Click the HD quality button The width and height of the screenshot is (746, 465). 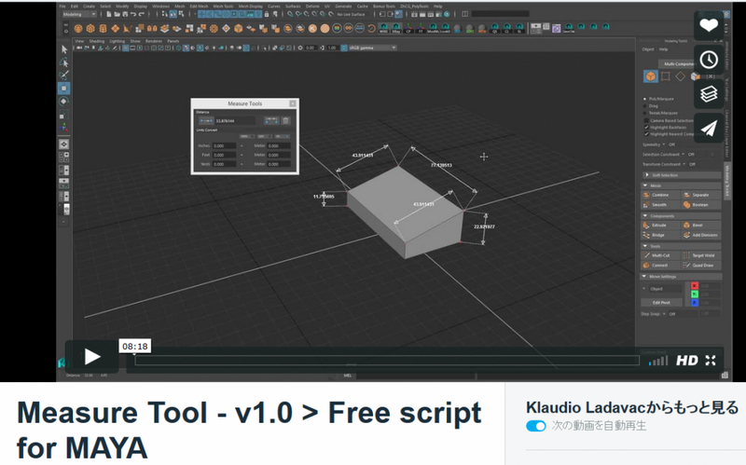pyautogui.click(x=687, y=361)
